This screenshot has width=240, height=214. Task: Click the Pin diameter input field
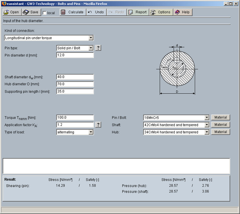click(x=75, y=55)
